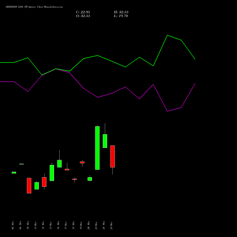Select the small green candle above 20 Mar

click(x=90, y=179)
